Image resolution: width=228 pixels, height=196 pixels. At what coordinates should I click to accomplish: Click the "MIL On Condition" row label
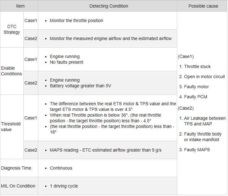coord(18,186)
